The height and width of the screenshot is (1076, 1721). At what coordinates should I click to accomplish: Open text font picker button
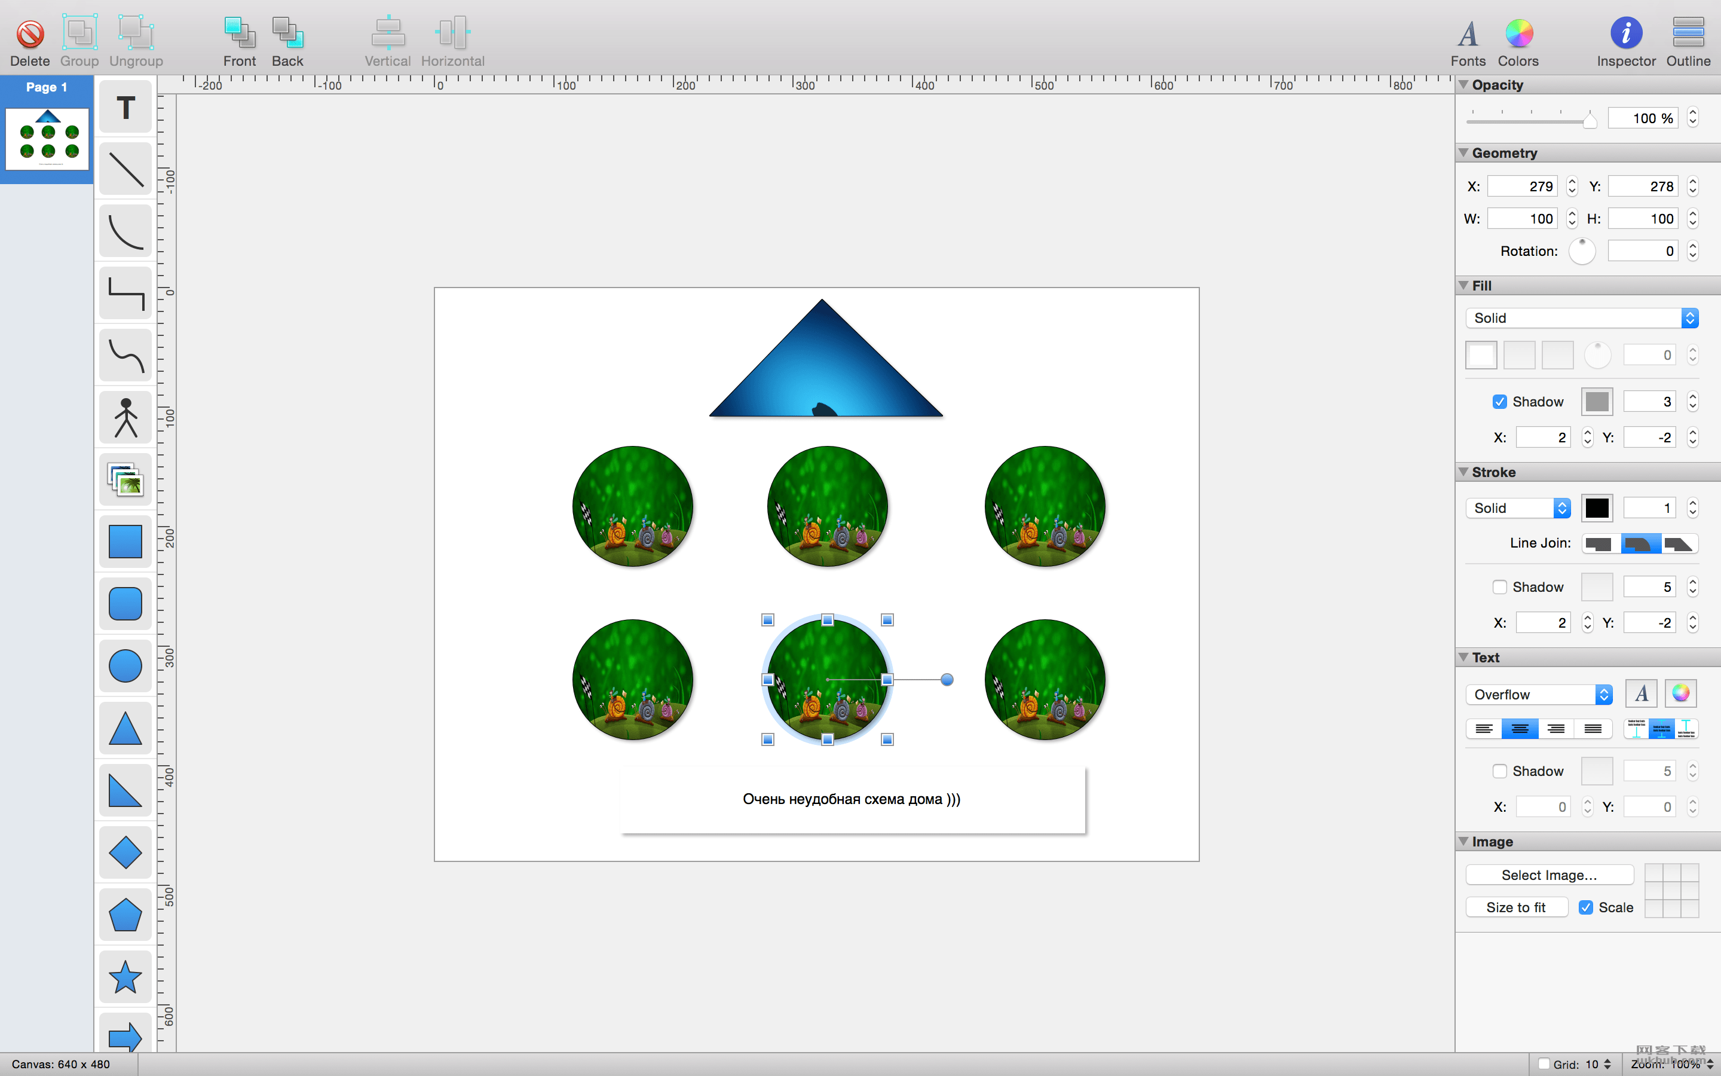coord(1642,693)
